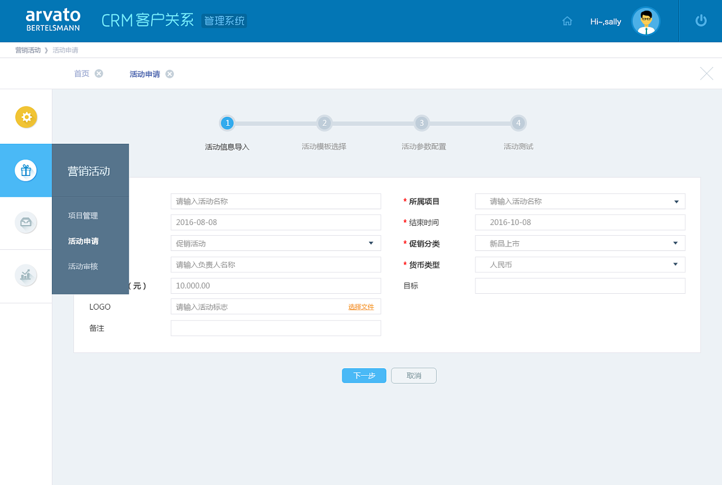This screenshot has height=485, width=722.
Task: Click the envelope icon in the sidebar
Action: [x=26, y=223]
